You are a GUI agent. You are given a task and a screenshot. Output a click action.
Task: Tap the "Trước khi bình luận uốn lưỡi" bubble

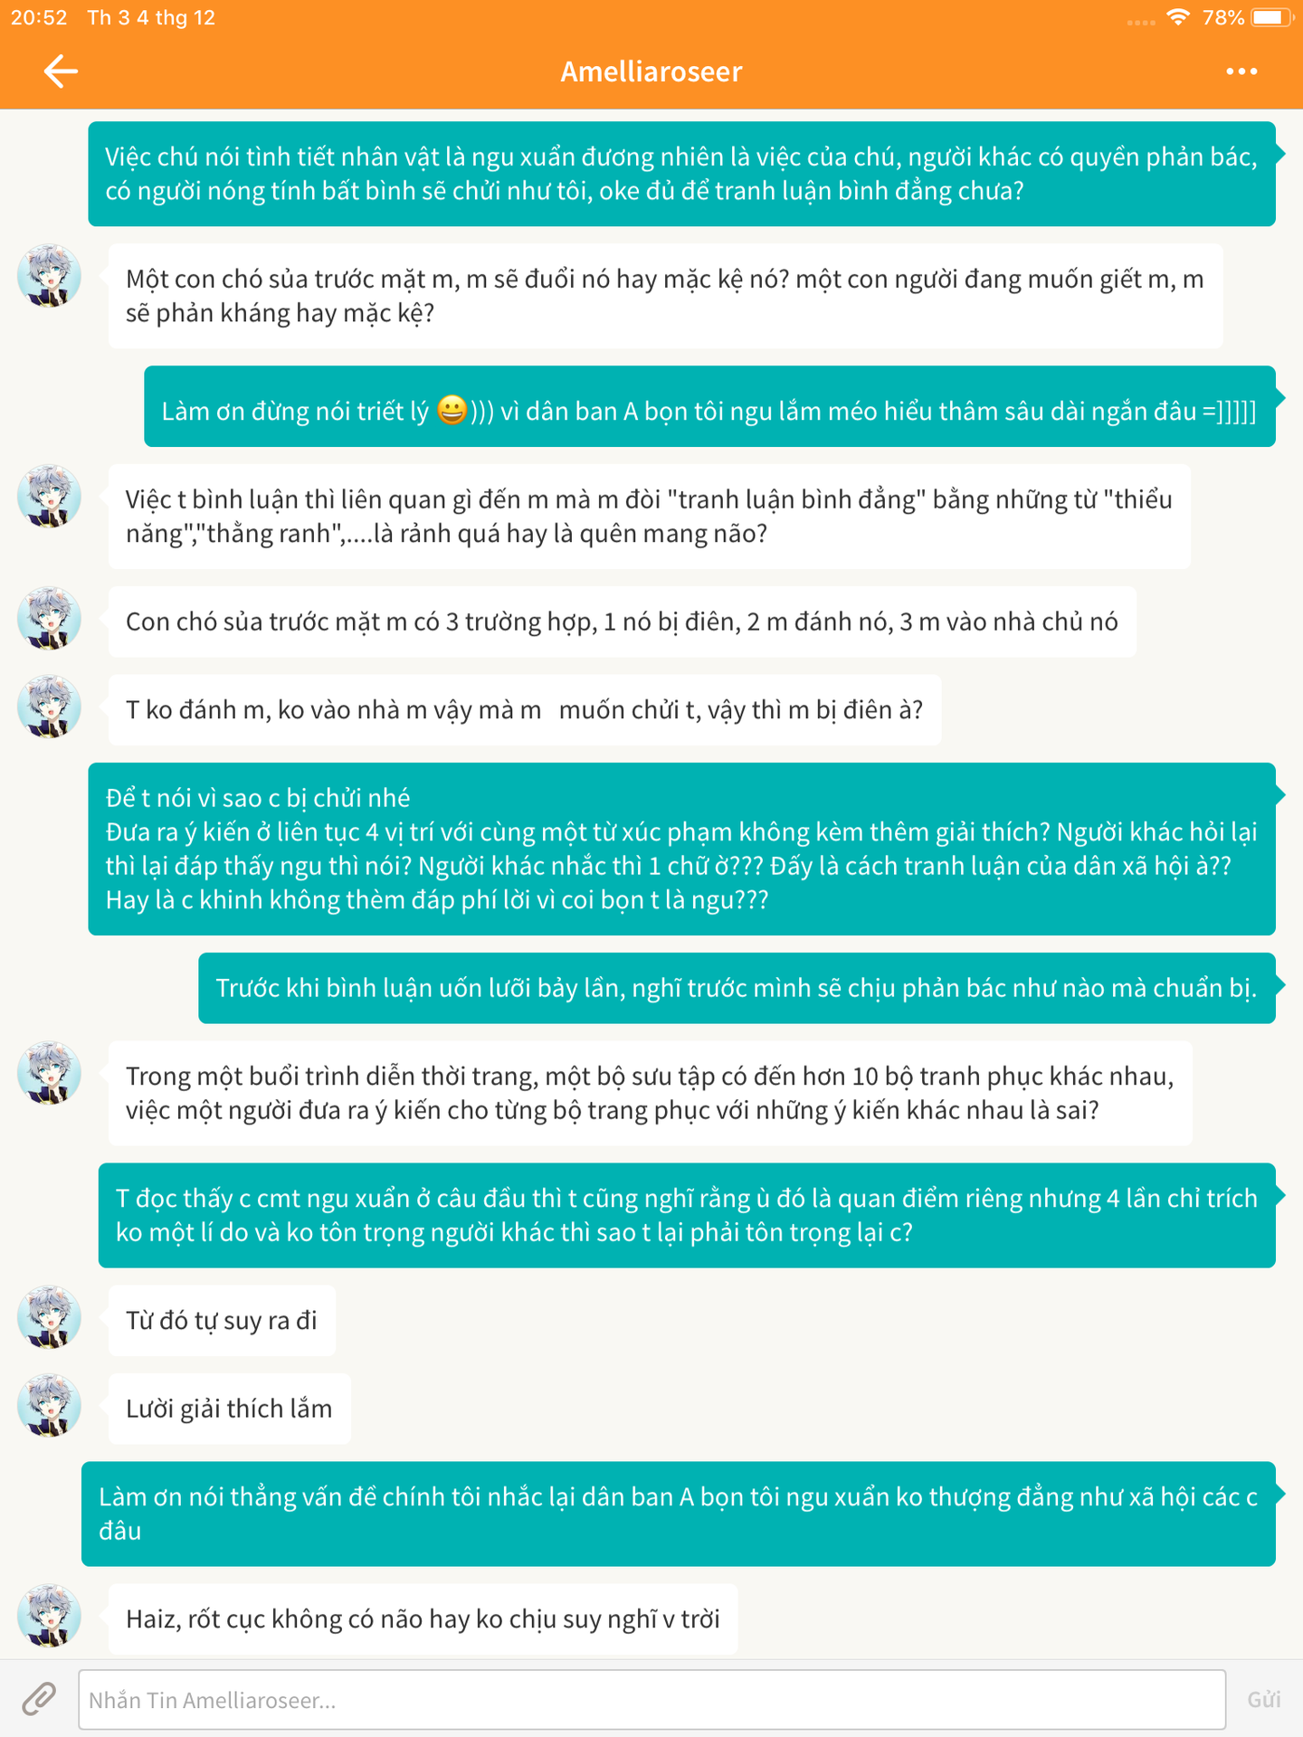[736, 988]
